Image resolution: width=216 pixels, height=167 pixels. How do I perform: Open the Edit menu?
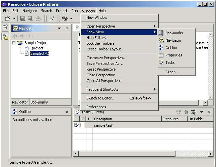pyautogui.click(x=15, y=11)
